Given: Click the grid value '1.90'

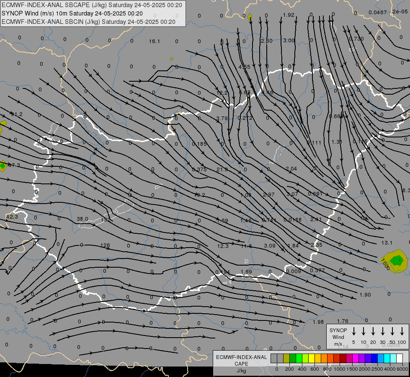Looking at the screenshot, I should tap(365, 295).
